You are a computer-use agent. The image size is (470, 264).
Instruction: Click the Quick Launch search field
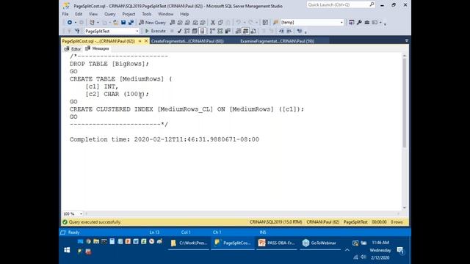tap(341, 4)
